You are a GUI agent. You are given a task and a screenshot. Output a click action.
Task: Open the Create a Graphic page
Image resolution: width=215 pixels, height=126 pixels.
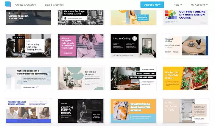click(26, 5)
